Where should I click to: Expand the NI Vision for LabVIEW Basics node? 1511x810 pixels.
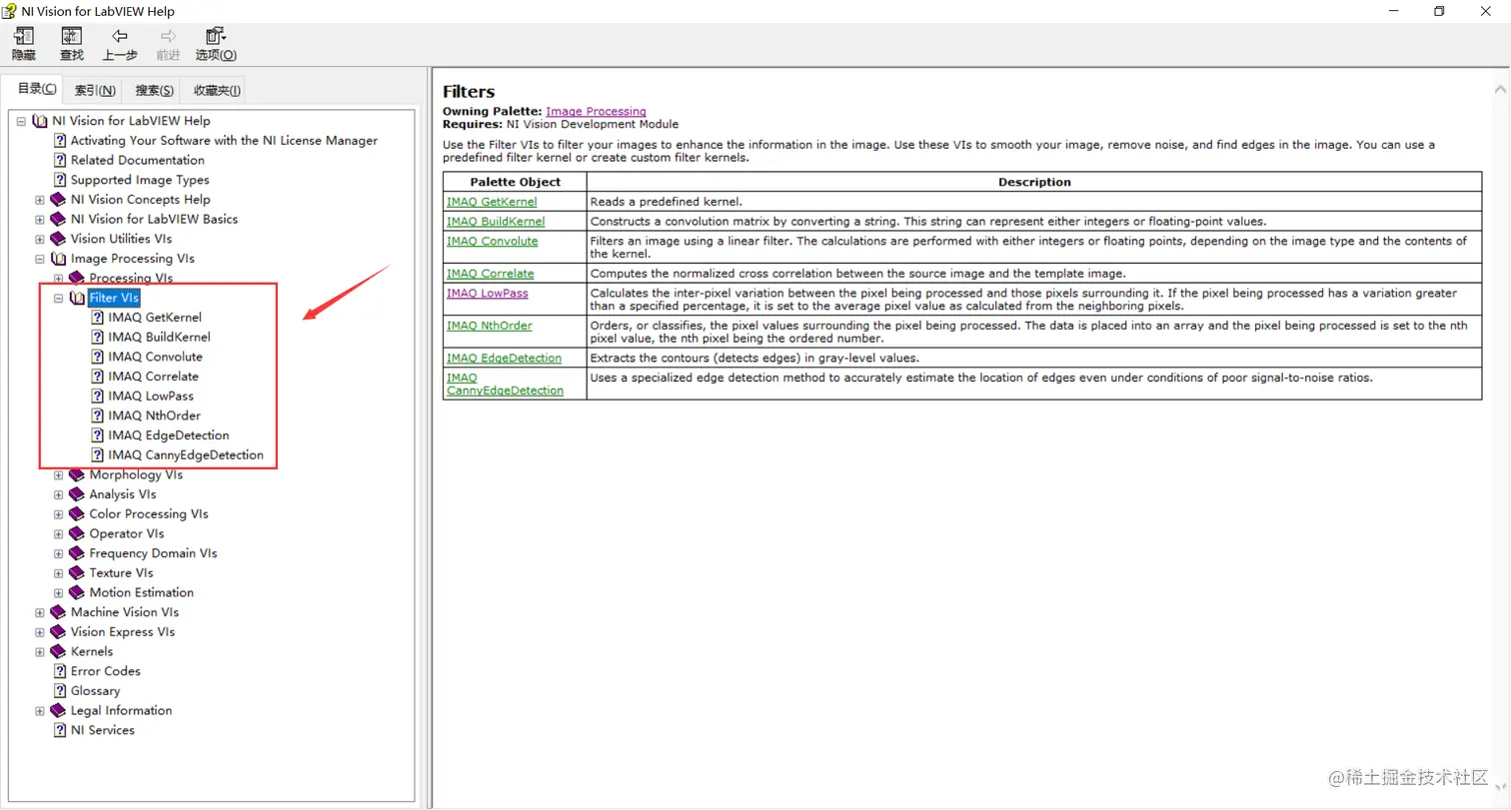pos(40,219)
